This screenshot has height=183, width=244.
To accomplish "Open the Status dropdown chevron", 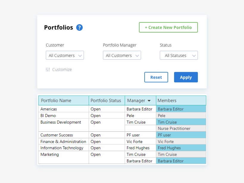I will (x=194, y=55).
